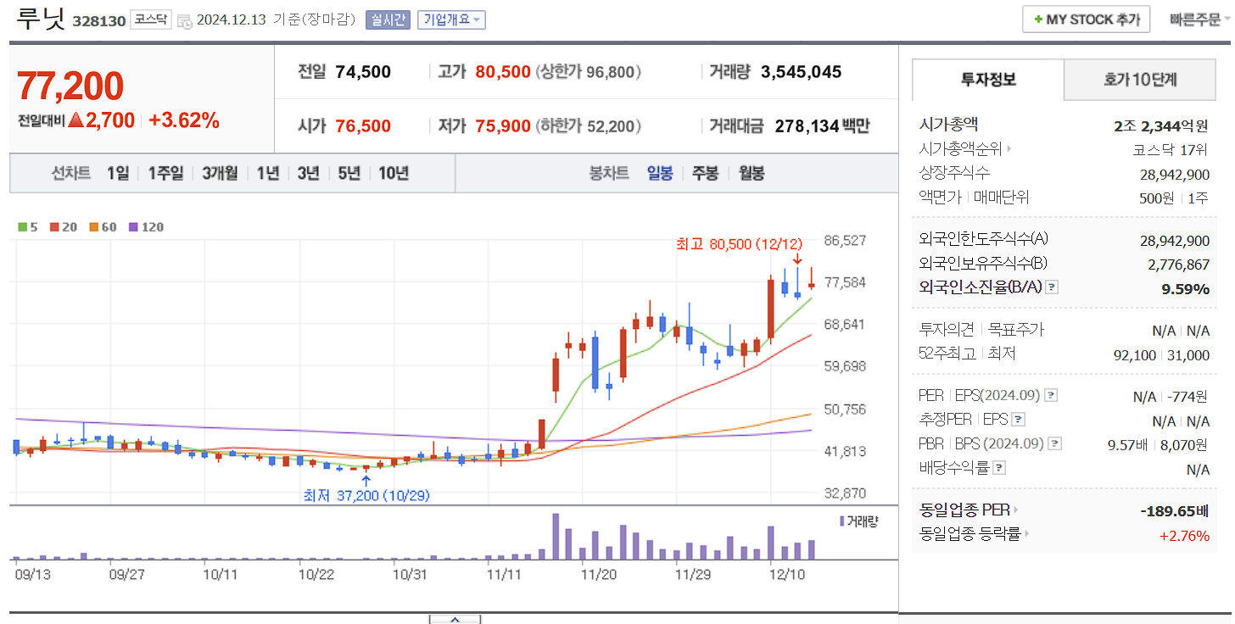The height and width of the screenshot is (624, 1235).
Task: Click the 외국인소진율 help question mark icon
Action: coord(1053,287)
